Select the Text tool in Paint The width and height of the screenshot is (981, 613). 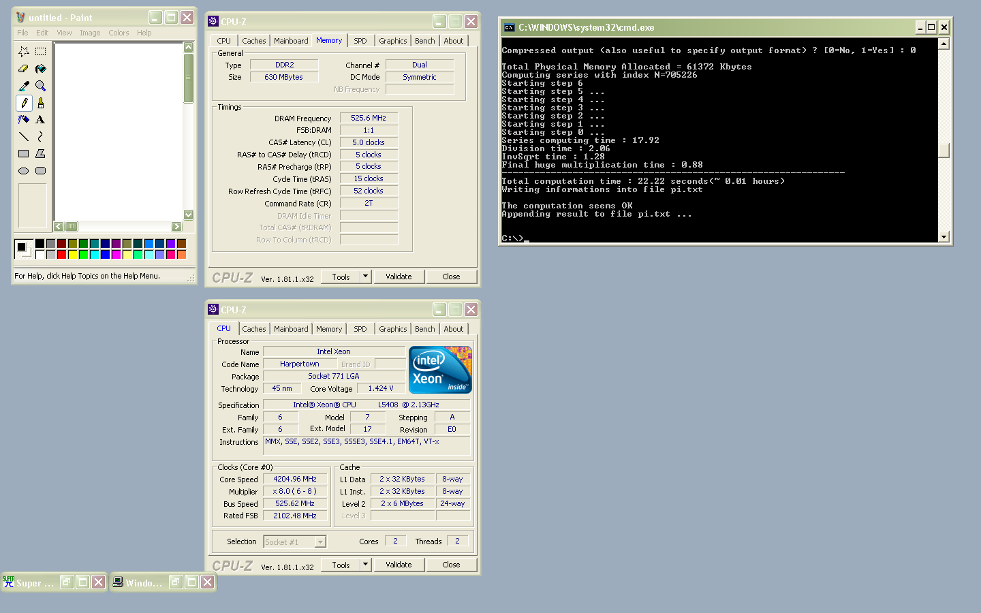click(x=41, y=120)
